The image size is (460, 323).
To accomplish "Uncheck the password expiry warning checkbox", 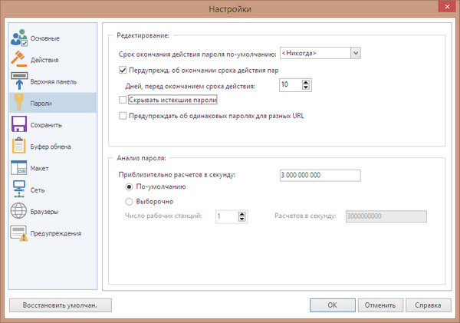I will point(123,70).
